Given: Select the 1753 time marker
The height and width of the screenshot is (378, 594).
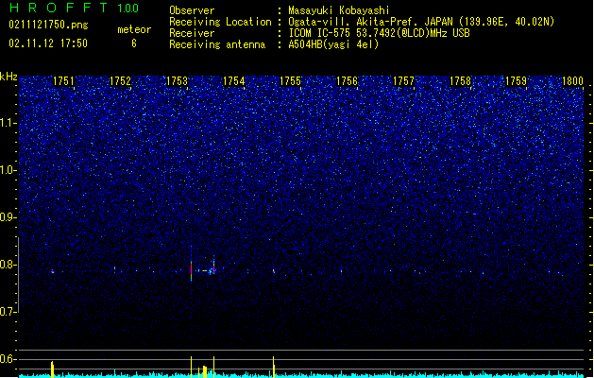Looking at the screenshot, I should point(177,81).
